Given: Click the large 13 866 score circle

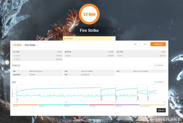Looking at the screenshot, I should [89, 14].
